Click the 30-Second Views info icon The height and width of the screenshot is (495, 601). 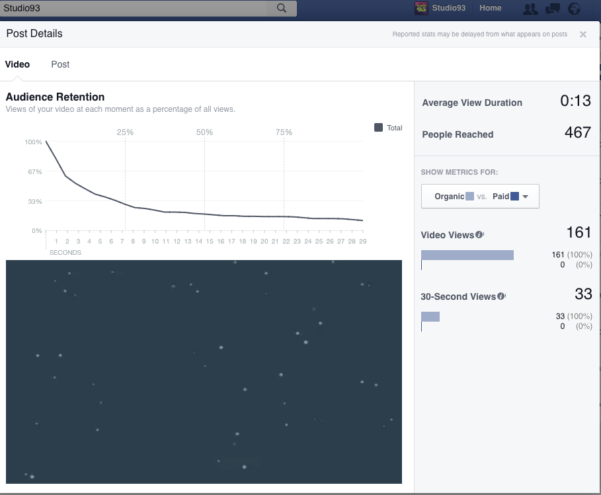501,296
